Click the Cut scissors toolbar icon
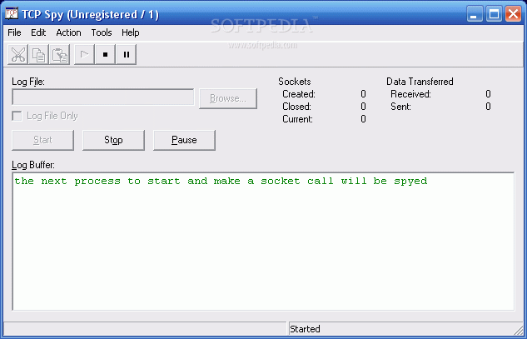Viewport: 527px width, 339px height. point(17,54)
